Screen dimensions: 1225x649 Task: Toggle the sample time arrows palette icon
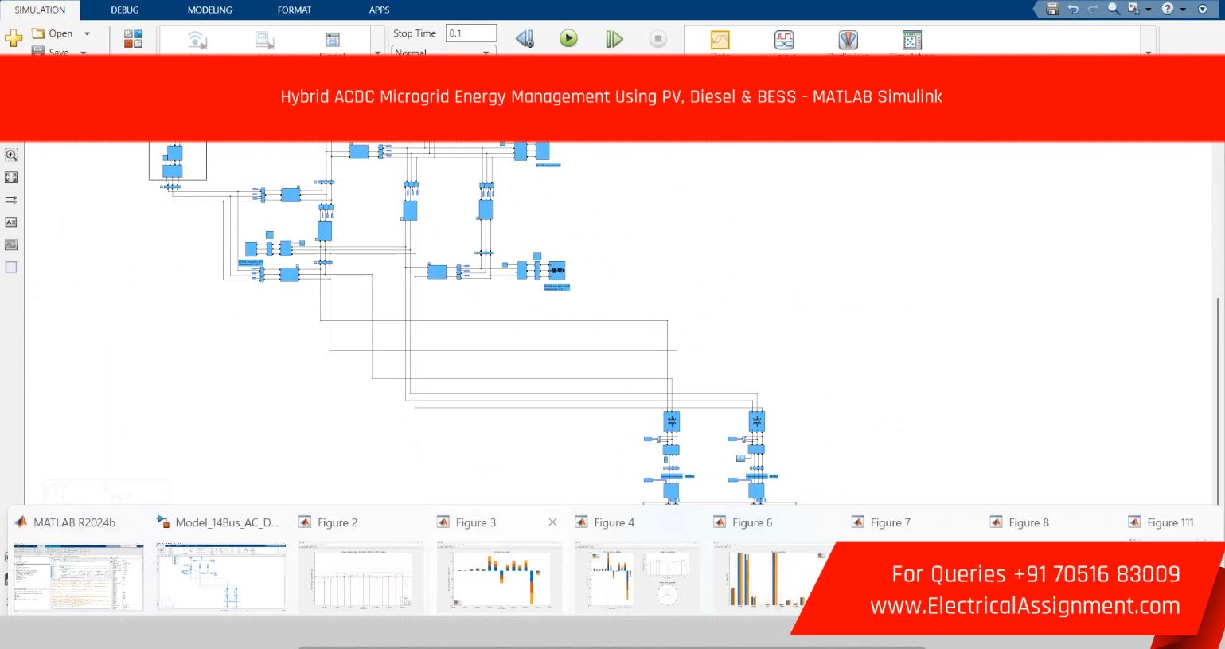[11, 200]
